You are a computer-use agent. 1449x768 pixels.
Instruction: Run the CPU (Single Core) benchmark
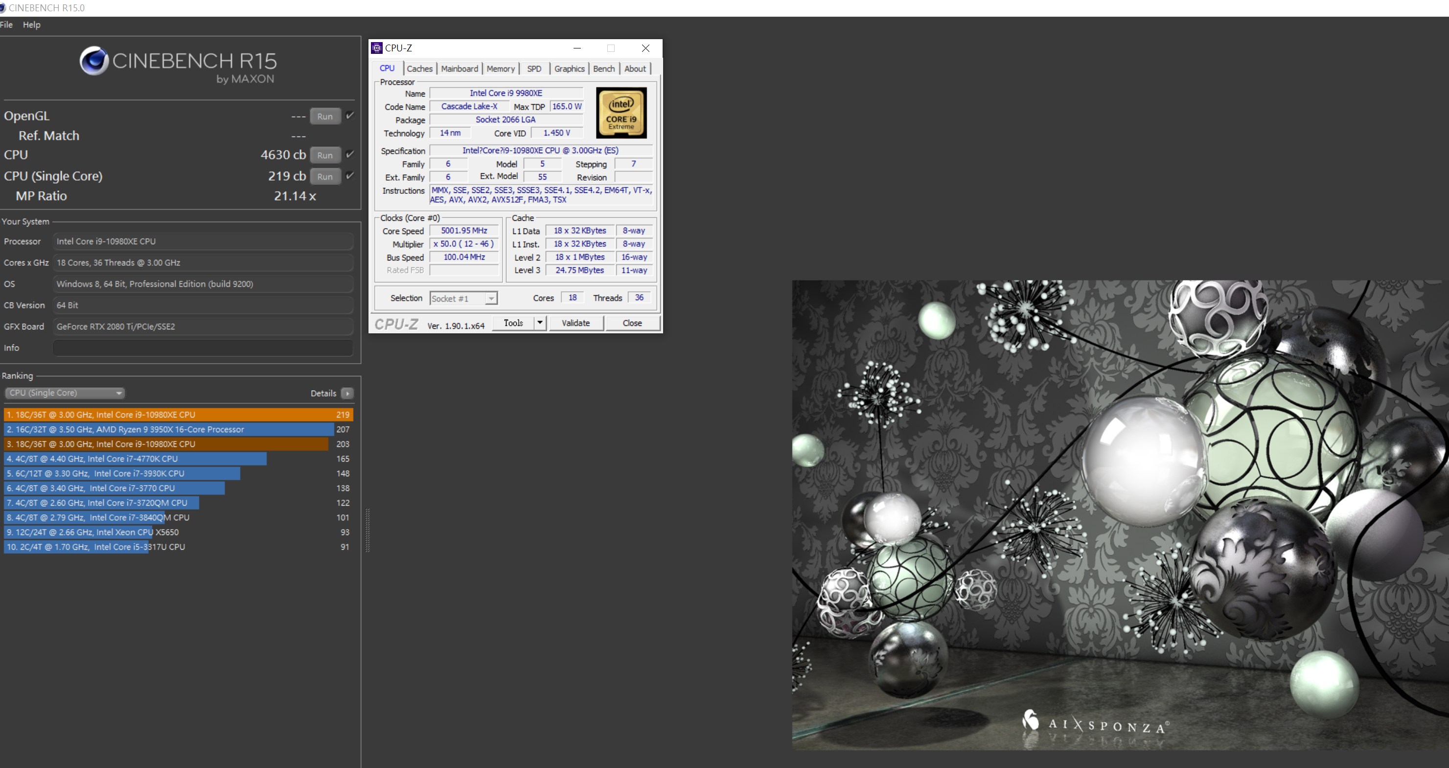coord(325,177)
